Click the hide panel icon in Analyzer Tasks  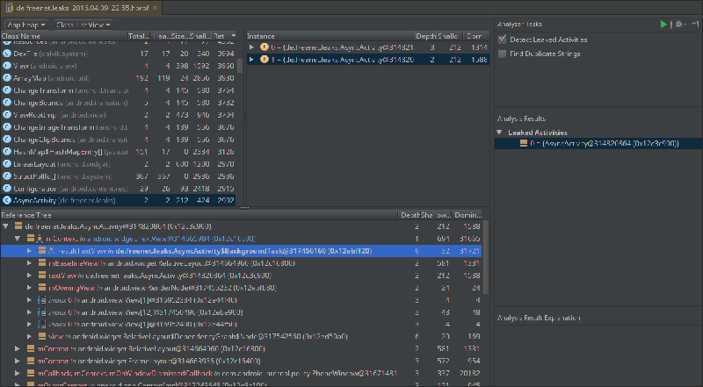pyautogui.click(x=693, y=25)
